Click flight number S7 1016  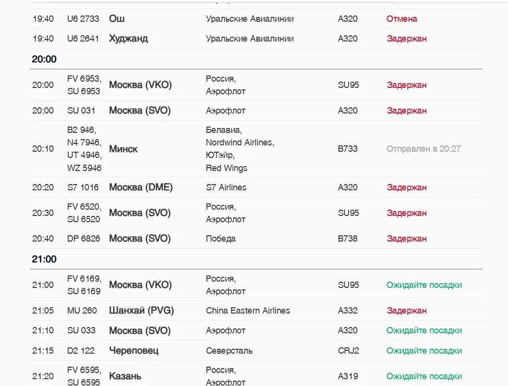coord(83,187)
